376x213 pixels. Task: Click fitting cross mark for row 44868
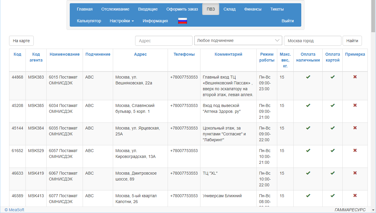355,77
